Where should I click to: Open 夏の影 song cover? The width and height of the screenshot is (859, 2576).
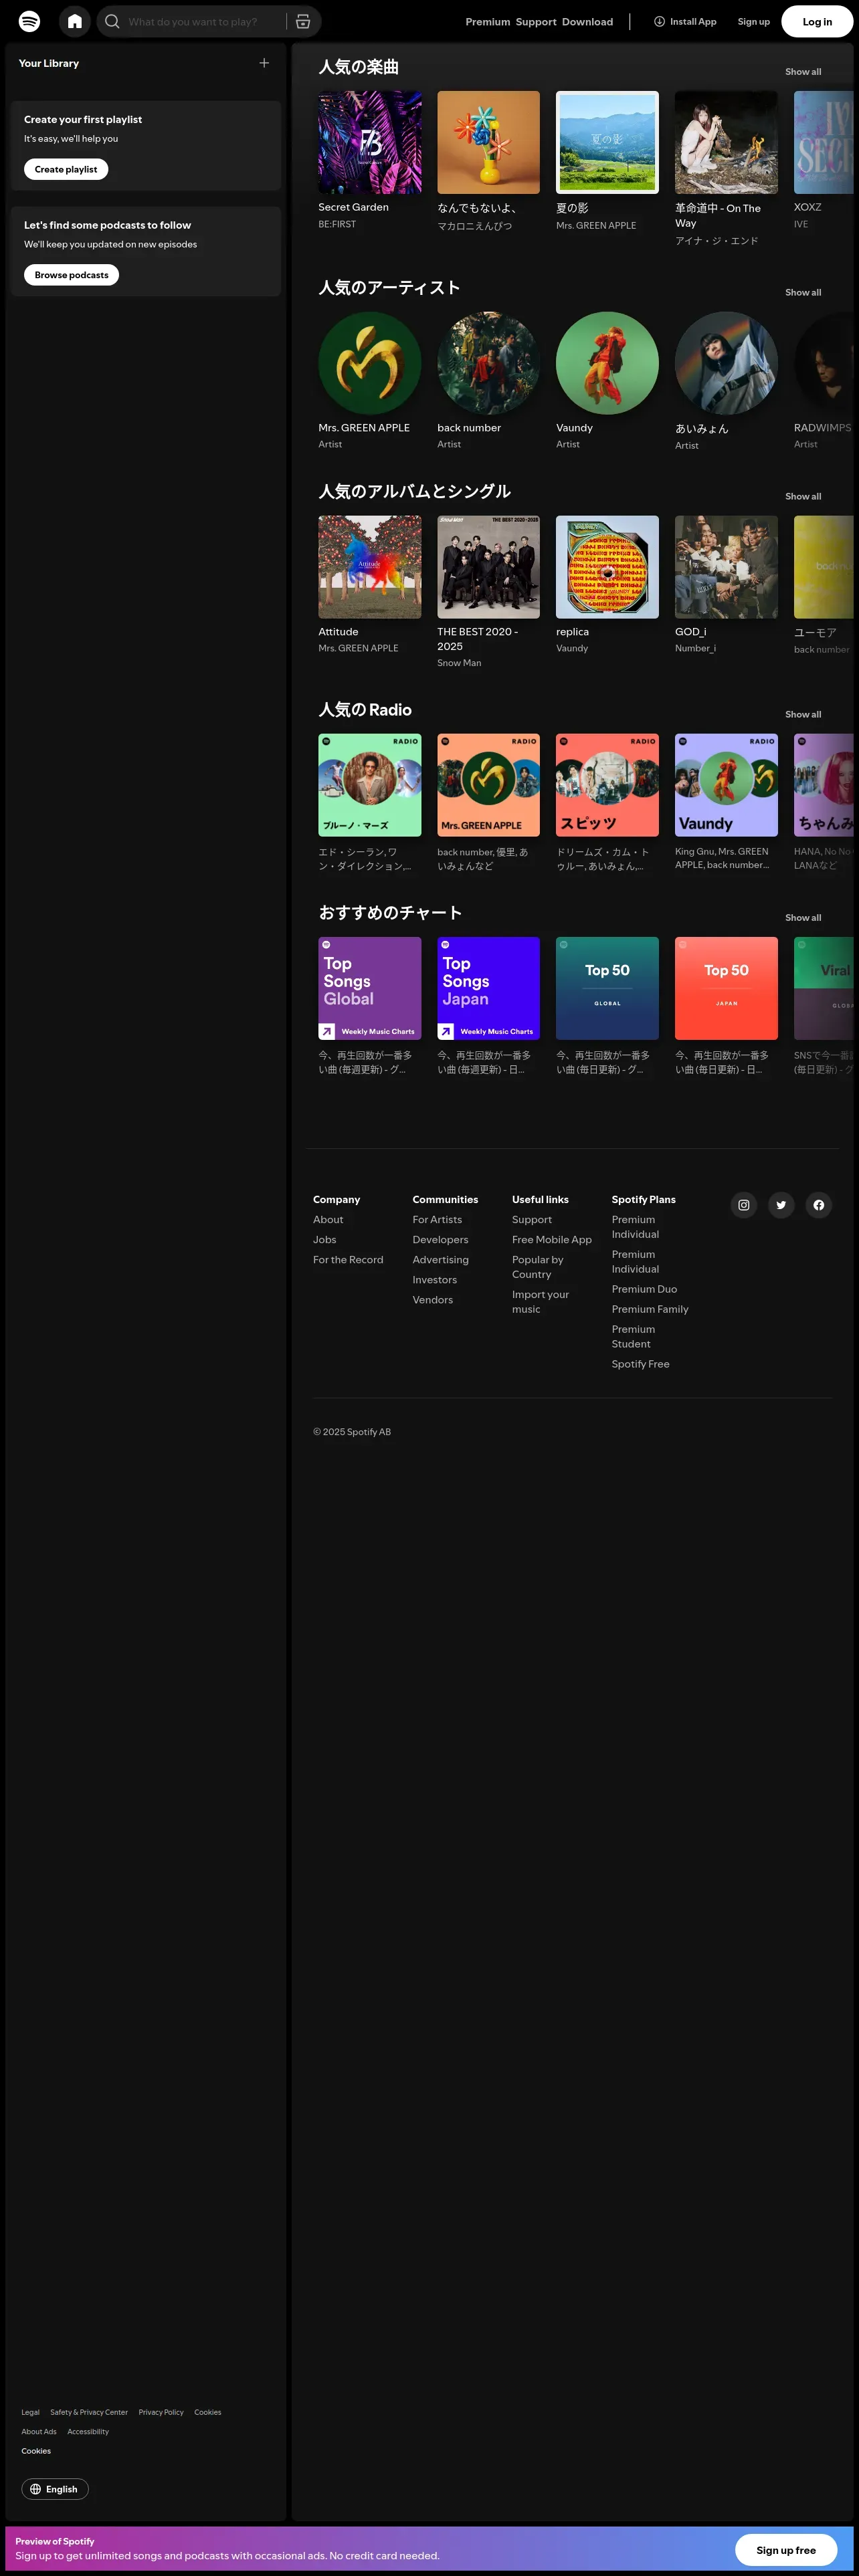[608, 142]
